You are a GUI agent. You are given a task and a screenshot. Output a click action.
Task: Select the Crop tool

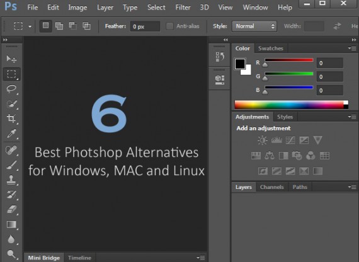11,118
